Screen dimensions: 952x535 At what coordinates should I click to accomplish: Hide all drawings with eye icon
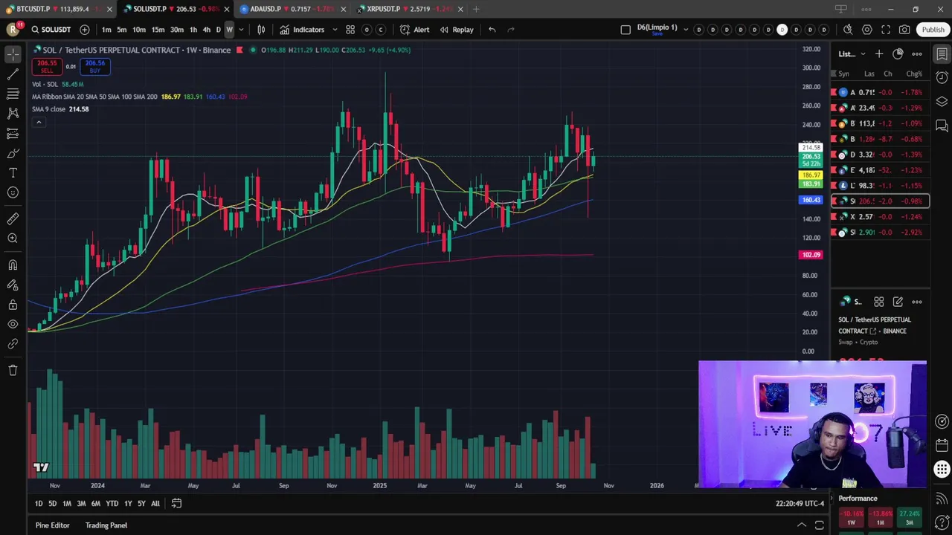pyautogui.click(x=13, y=325)
